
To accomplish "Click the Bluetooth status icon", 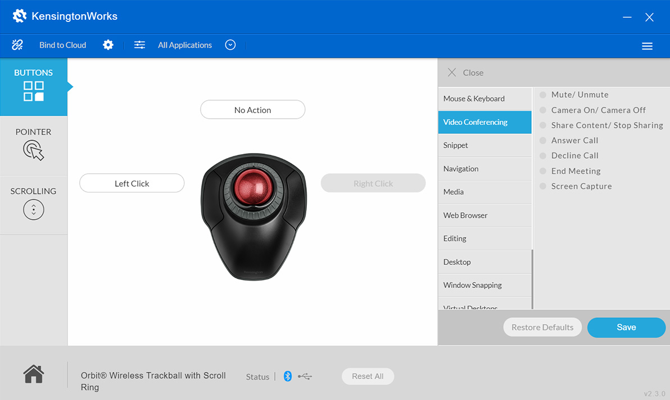I will click(x=288, y=376).
